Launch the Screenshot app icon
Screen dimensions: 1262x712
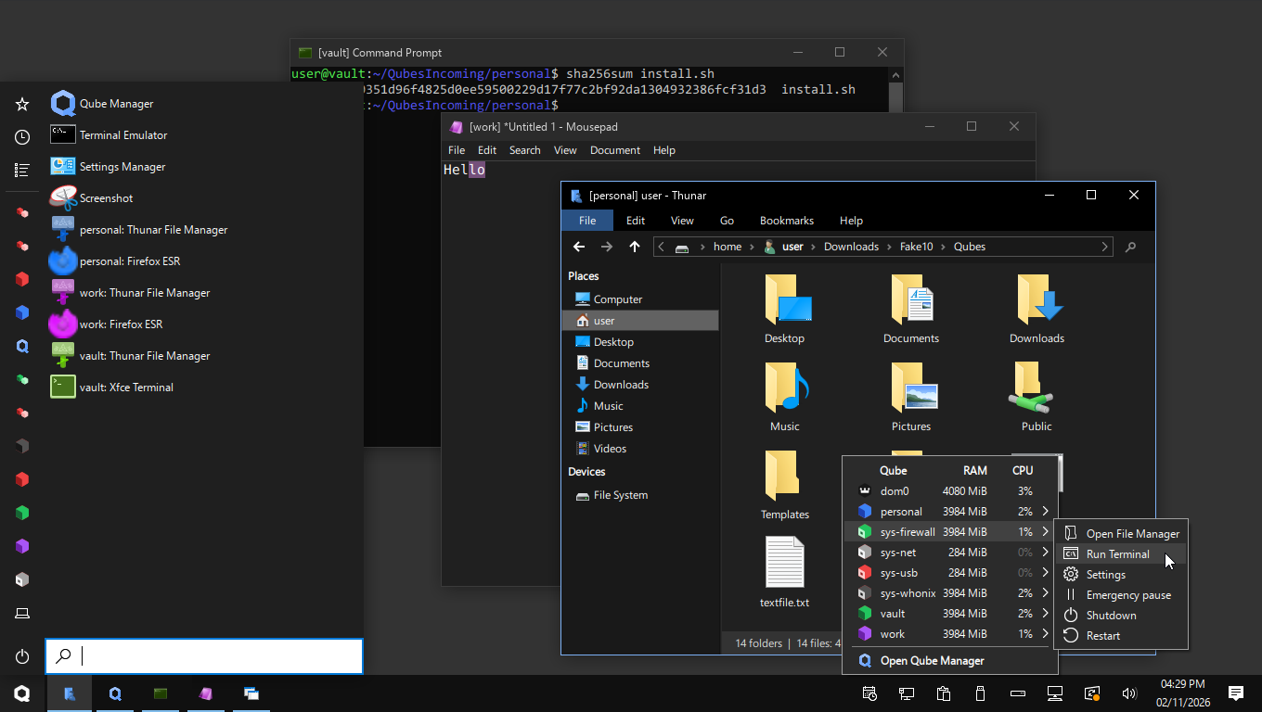coord(63,198)
